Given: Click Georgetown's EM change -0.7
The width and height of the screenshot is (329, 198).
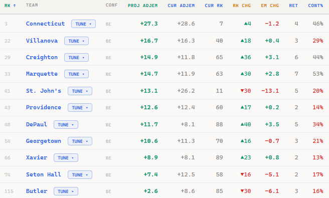Looking at the screenshot, I should (272, 141).
